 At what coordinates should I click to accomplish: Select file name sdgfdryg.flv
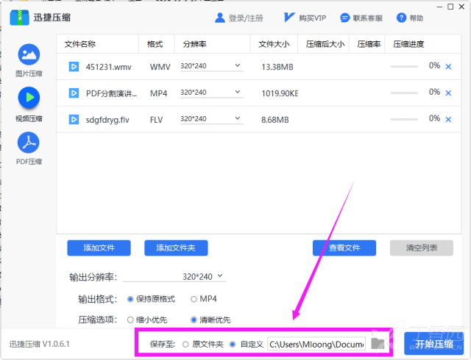click(107, 120)
